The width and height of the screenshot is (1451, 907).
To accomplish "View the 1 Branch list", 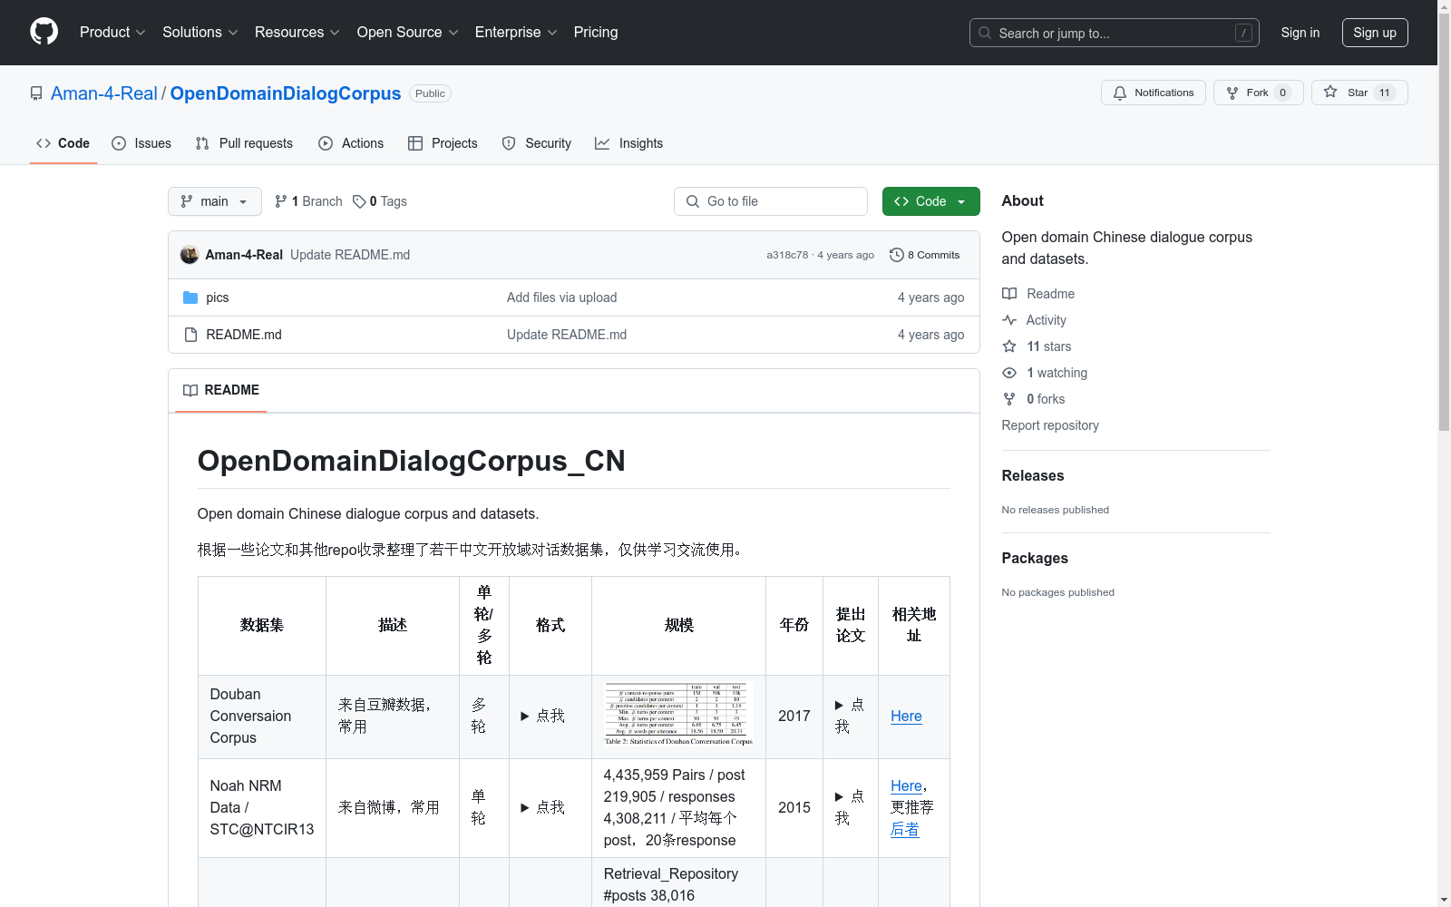I will pos(308,201).
